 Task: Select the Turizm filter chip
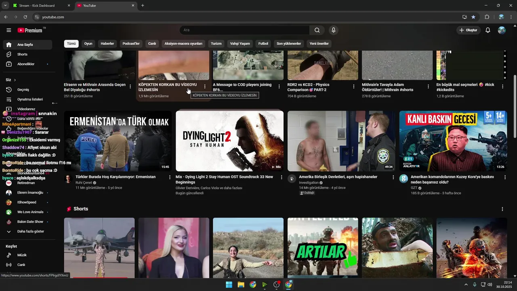point(216,44)
